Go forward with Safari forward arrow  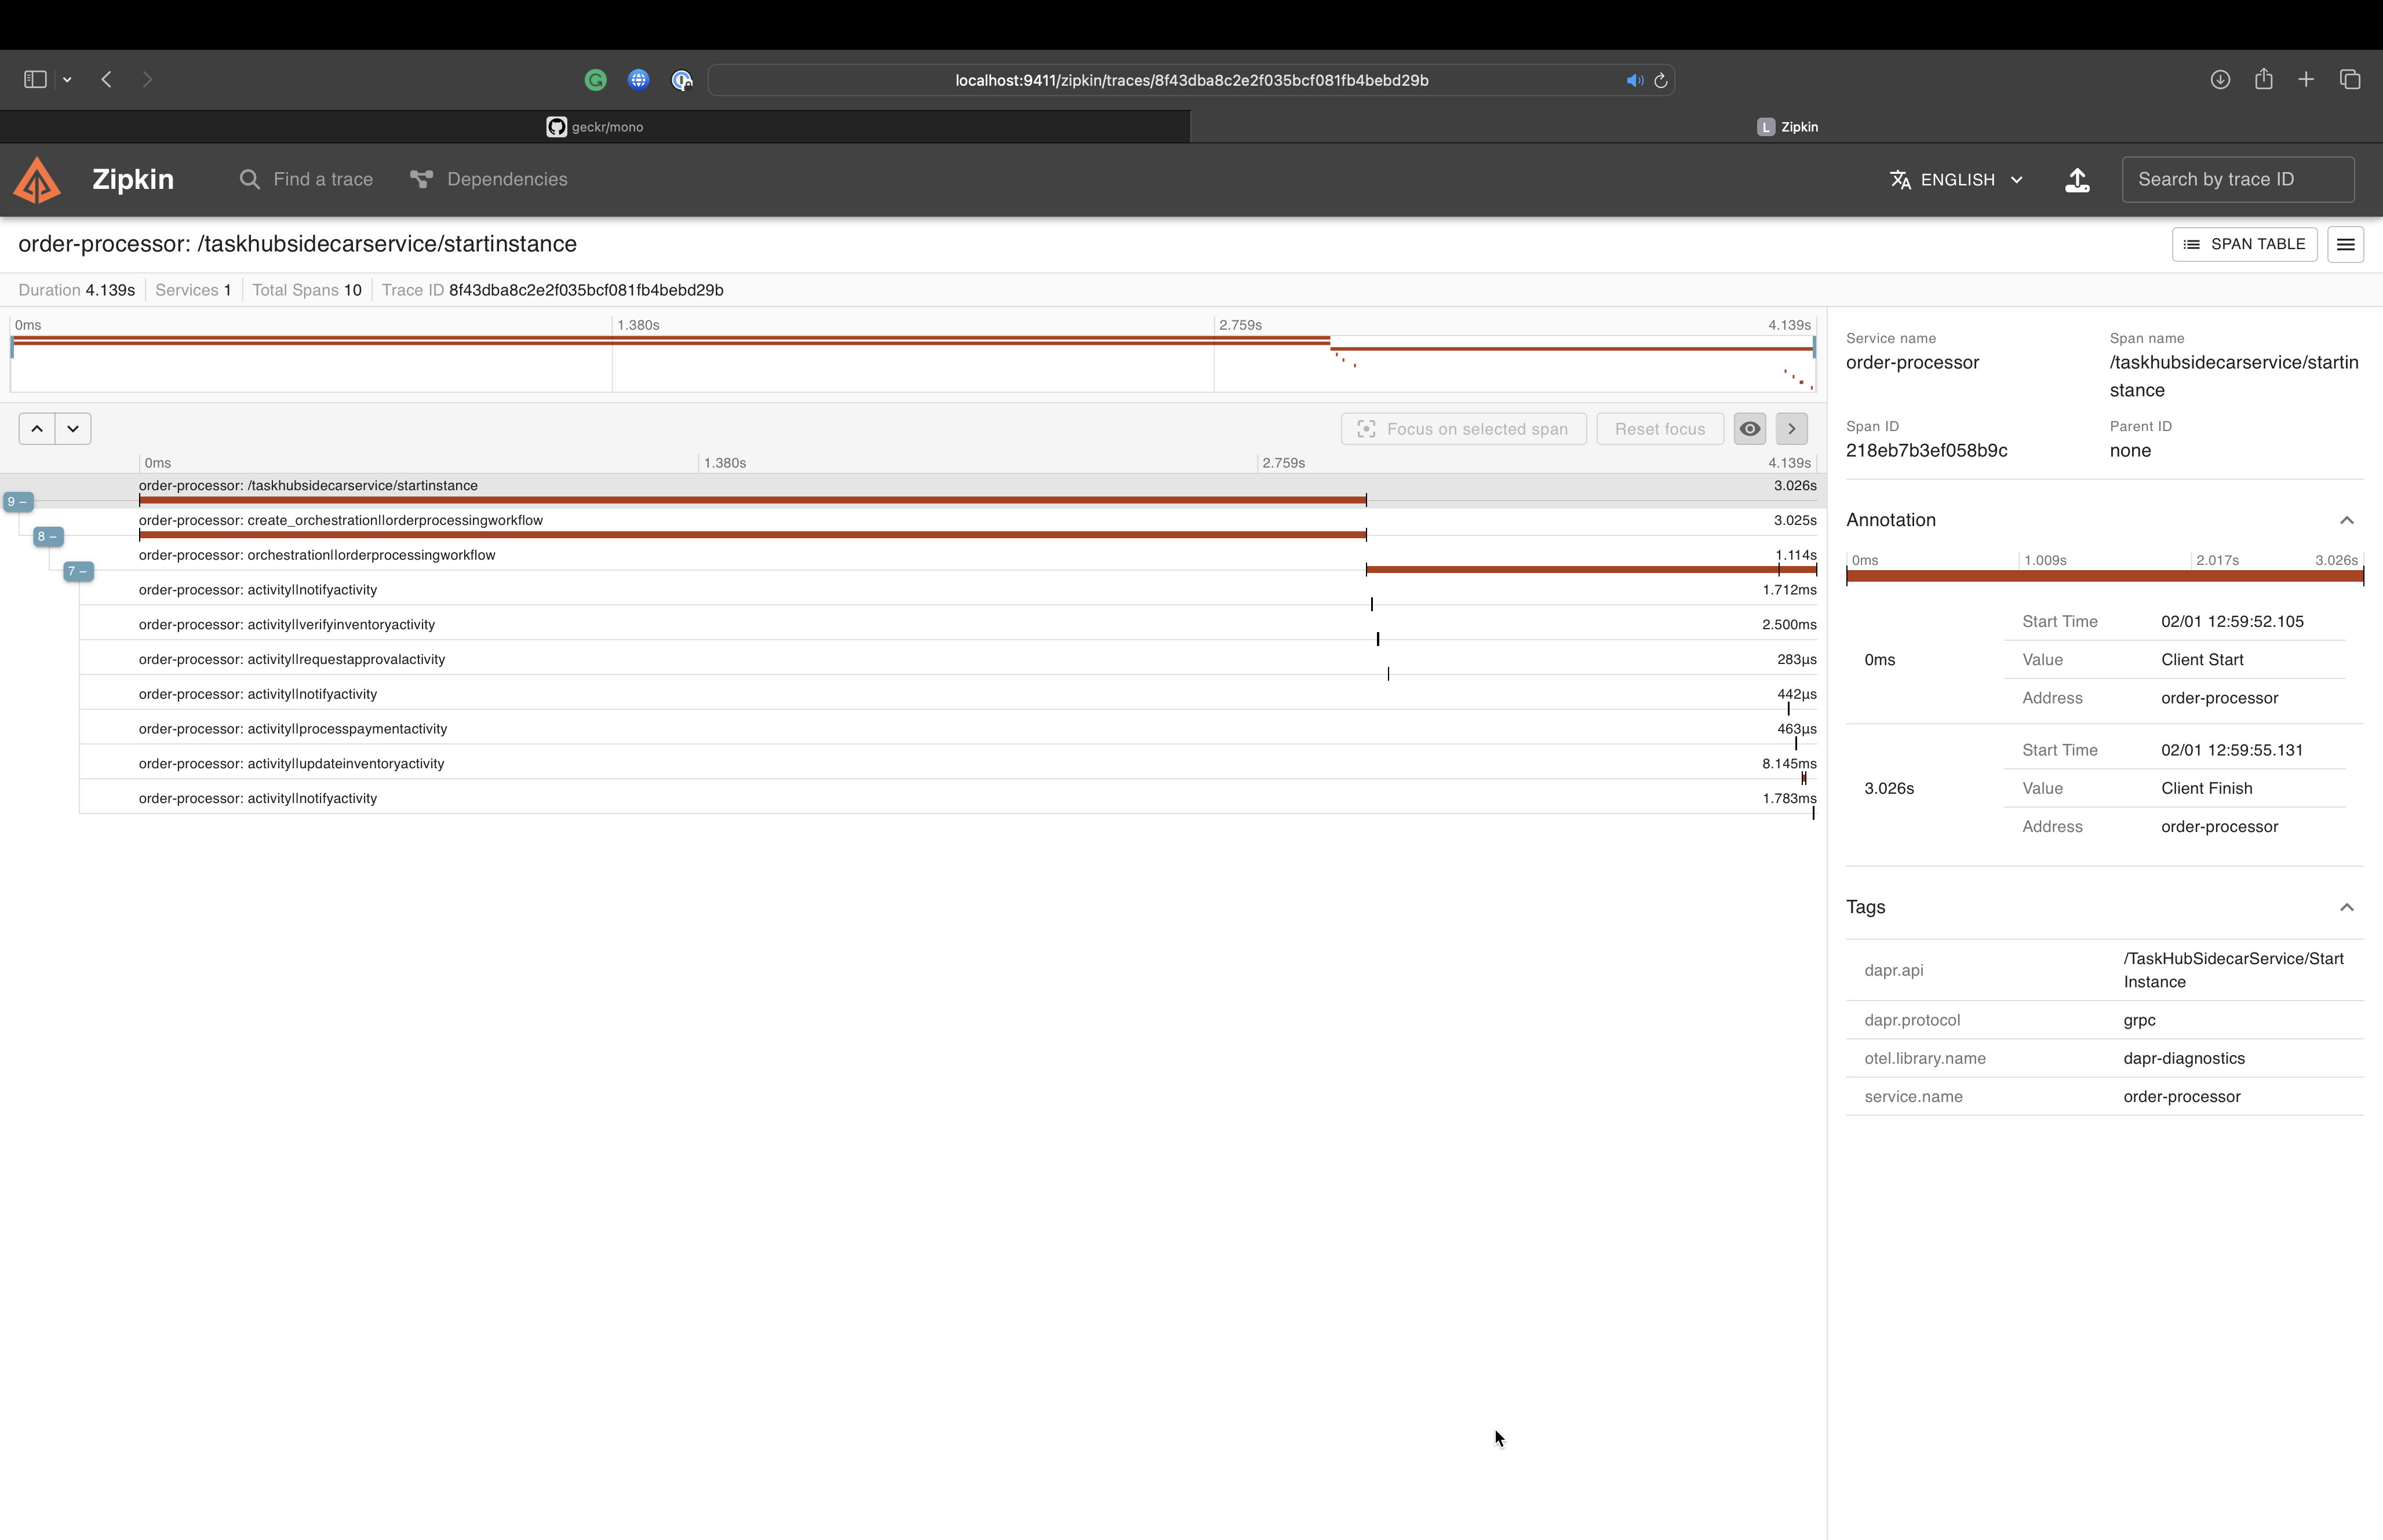tap(147, 79)
